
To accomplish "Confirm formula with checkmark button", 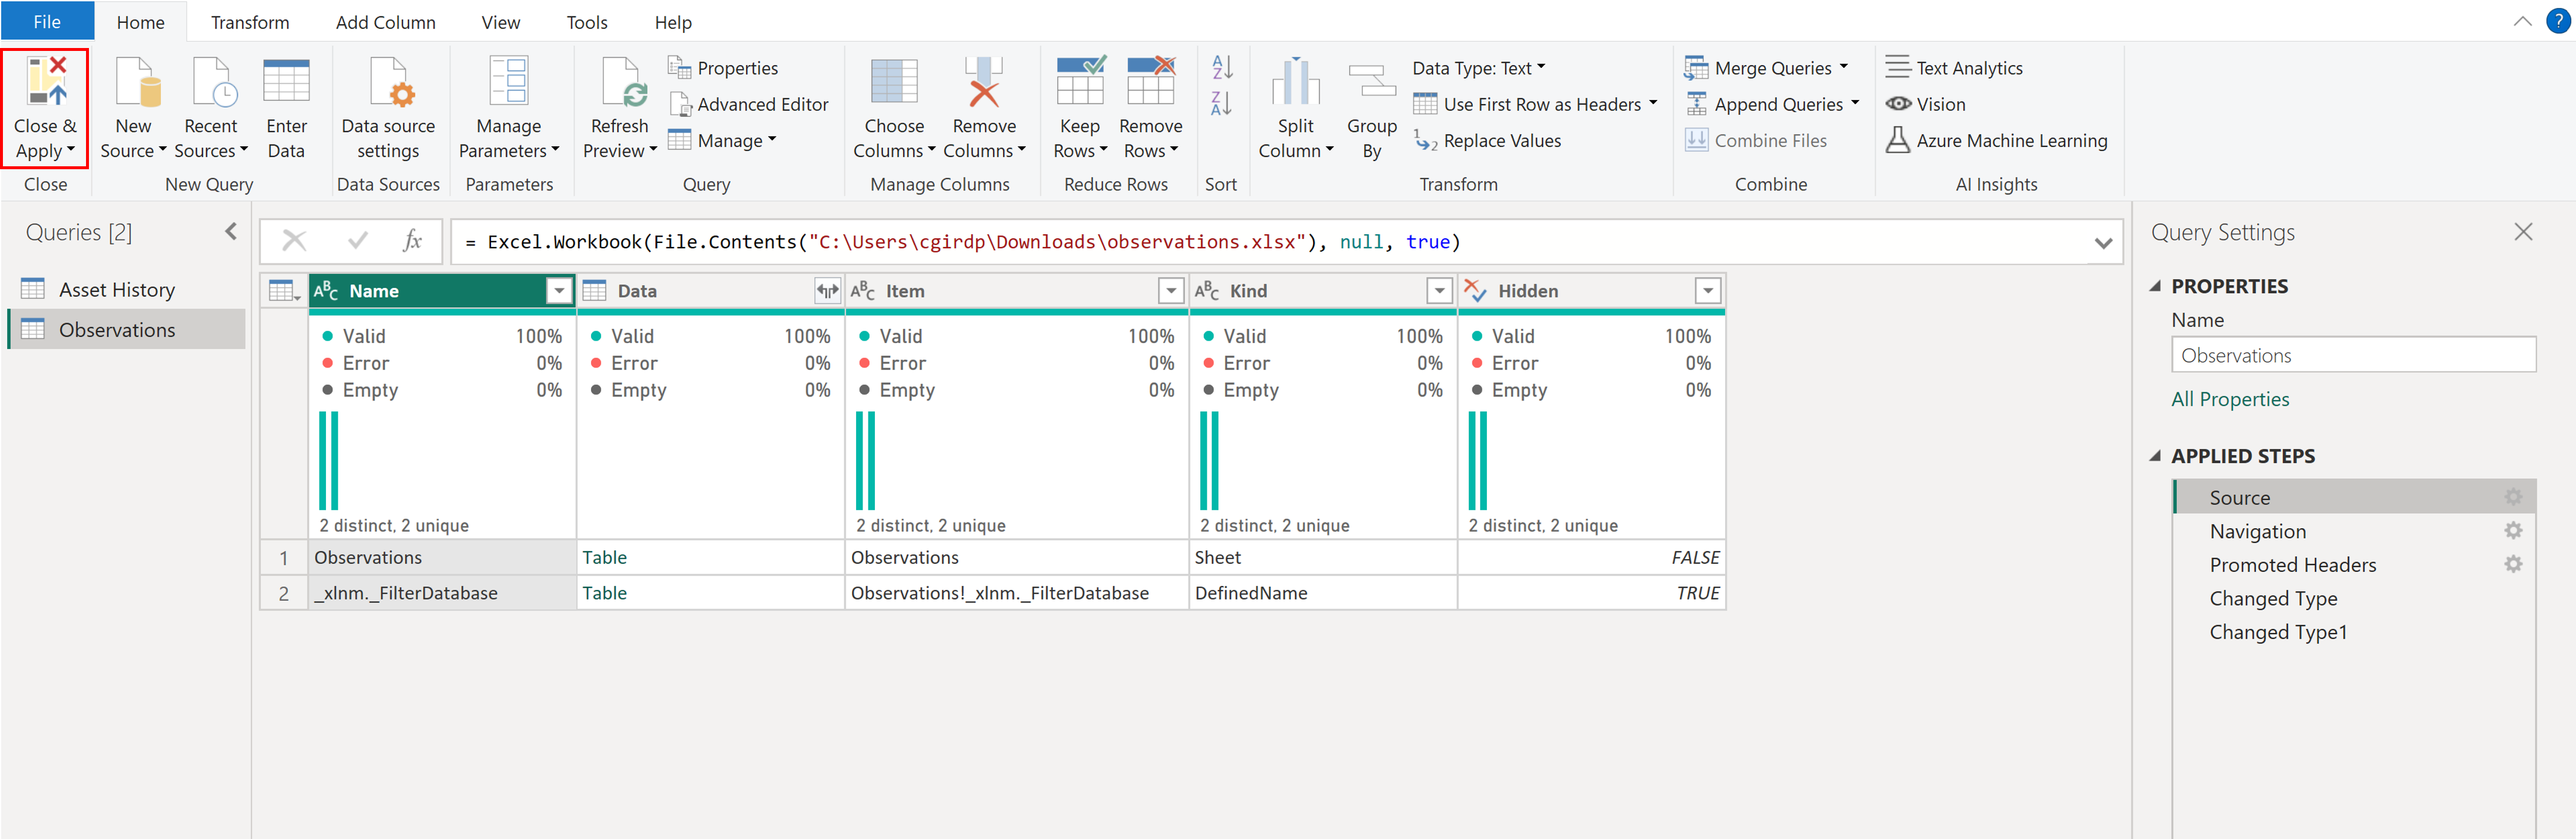I will click(357, 241).
